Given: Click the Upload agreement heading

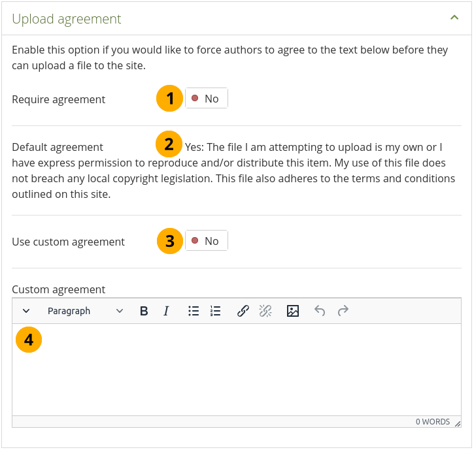Looking at the screenshot, I should pyautogui.click(x=67, y=19).
